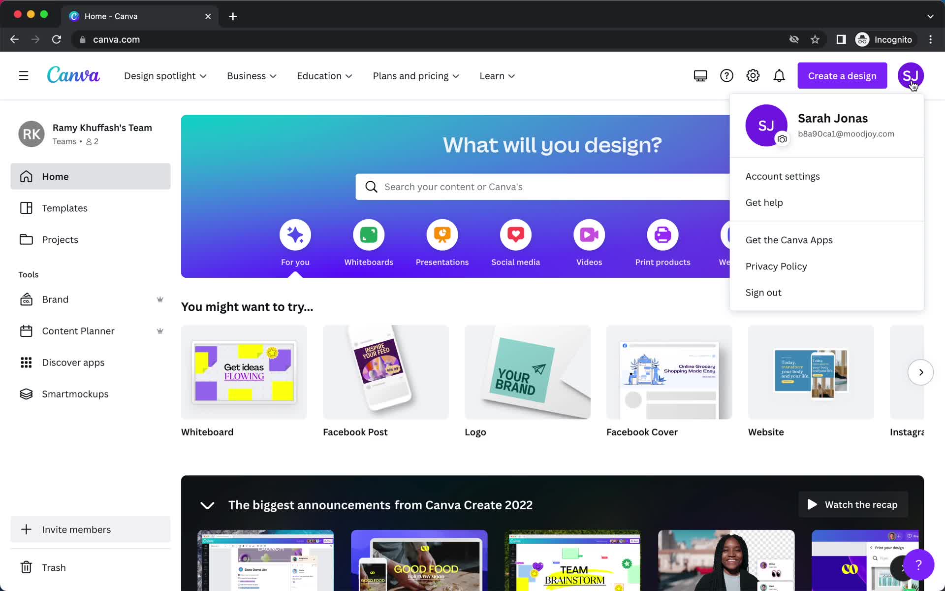Click the Canva logo
This screenshot has height=591, width=945.
click(x=73, y=75)
